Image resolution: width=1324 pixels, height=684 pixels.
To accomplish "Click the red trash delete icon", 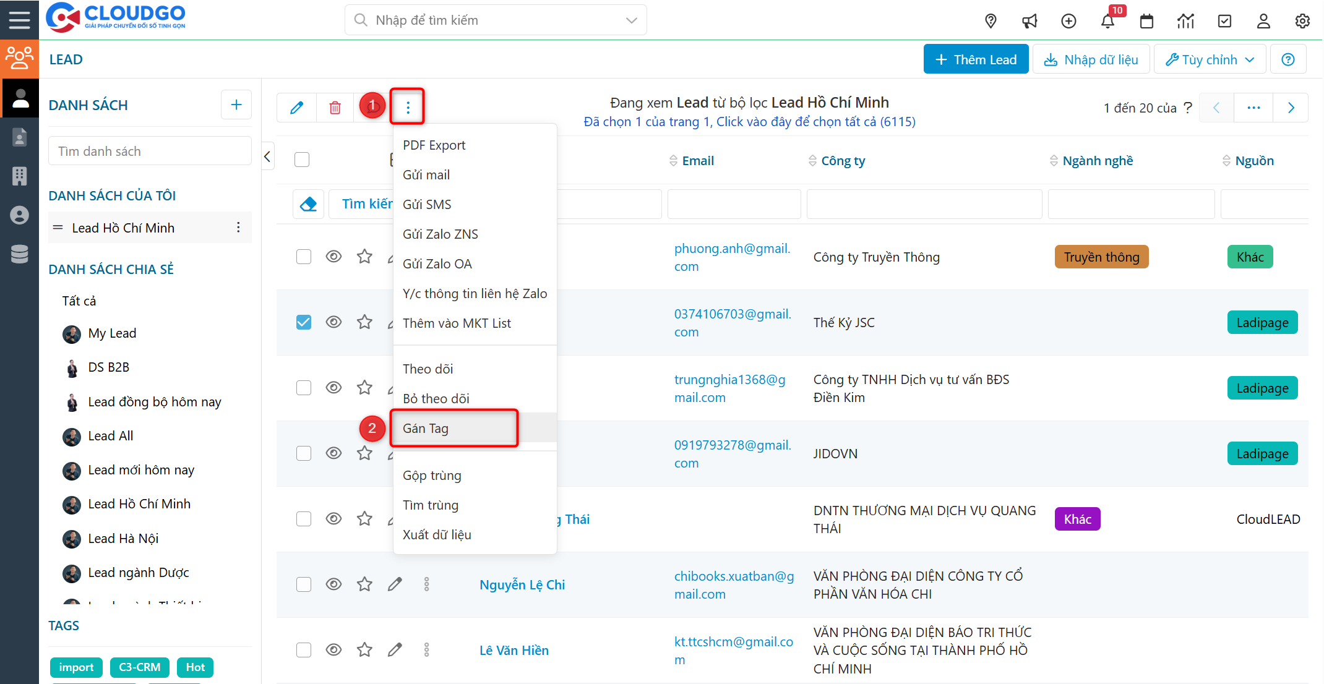I will (x=335, y=108).
